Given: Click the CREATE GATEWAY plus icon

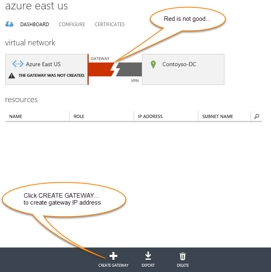Looking at the screenshot, I should [x=113, y=256].
